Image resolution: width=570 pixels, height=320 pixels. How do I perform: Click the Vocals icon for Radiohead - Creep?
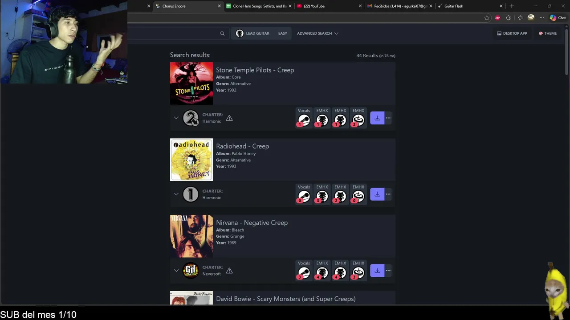[x=304, y=196]
